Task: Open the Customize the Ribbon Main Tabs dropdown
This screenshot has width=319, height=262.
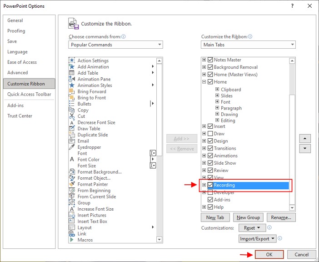Action: (248, 45)
